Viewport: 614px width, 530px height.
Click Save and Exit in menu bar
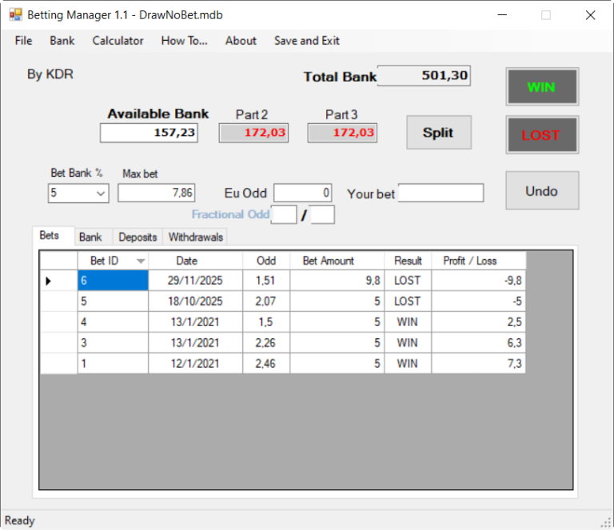pos(306,41)
